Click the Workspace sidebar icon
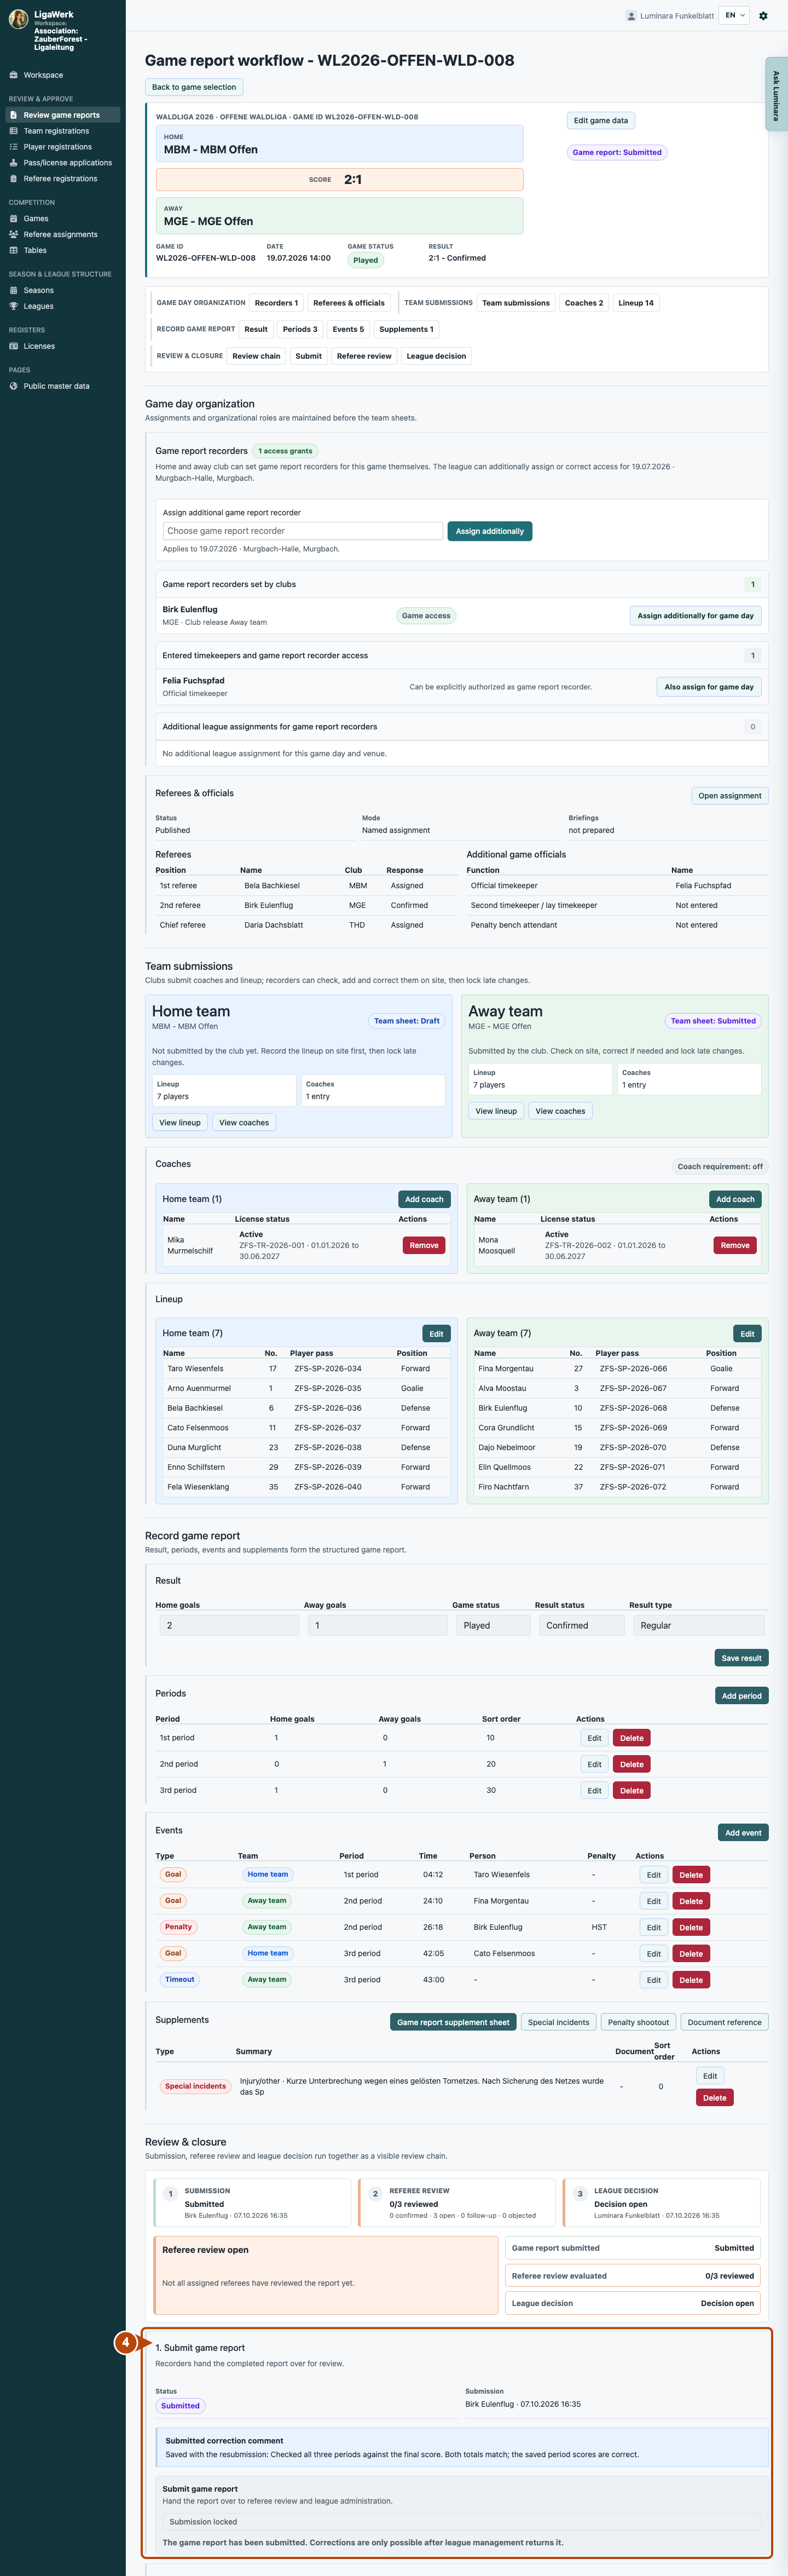Image resolution: width=788 pixels, height=2576 pixels. click(x=14, y=75)
